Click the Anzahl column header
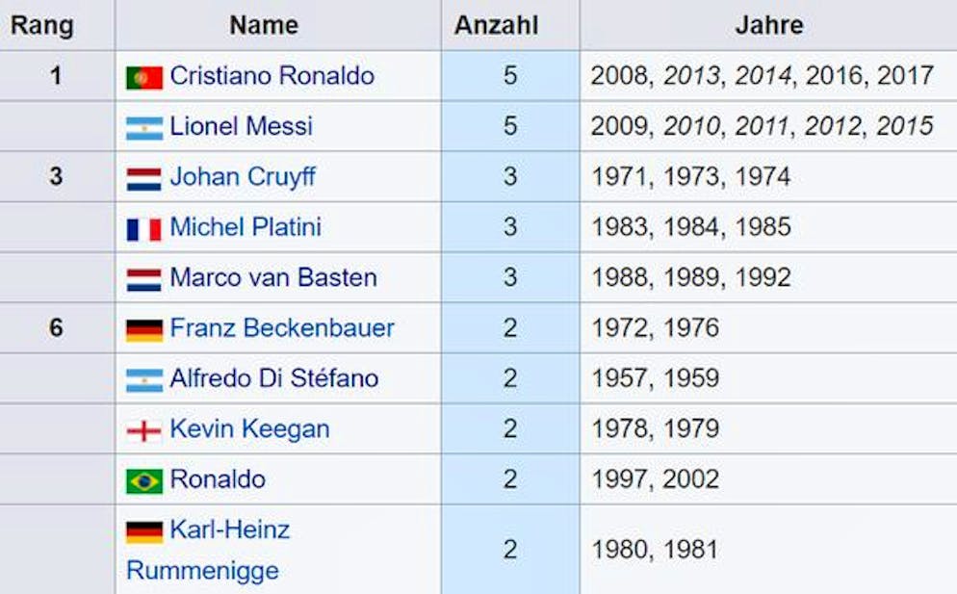The width and height of the screenshot is (957, 594). click(510, 25)
